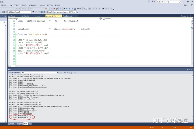194x129 pixels.
Task: Click the Pause (Break All) debug icon
Action: (x=51, y=9)
